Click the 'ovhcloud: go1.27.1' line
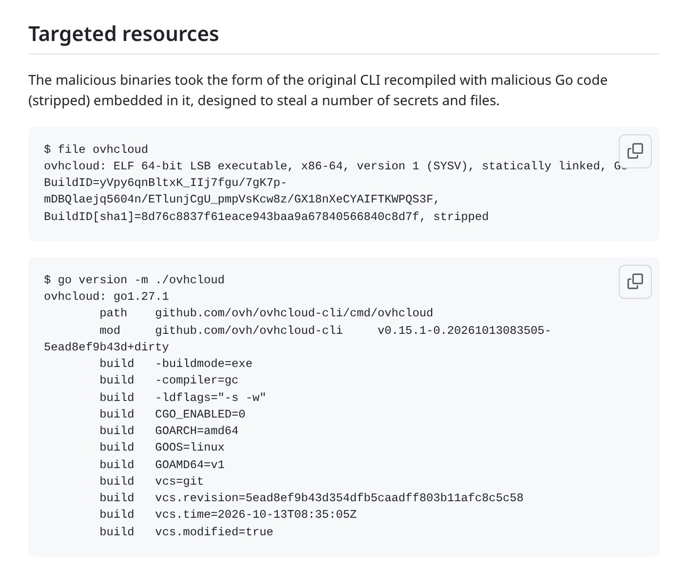 click(x=106, y=296)
